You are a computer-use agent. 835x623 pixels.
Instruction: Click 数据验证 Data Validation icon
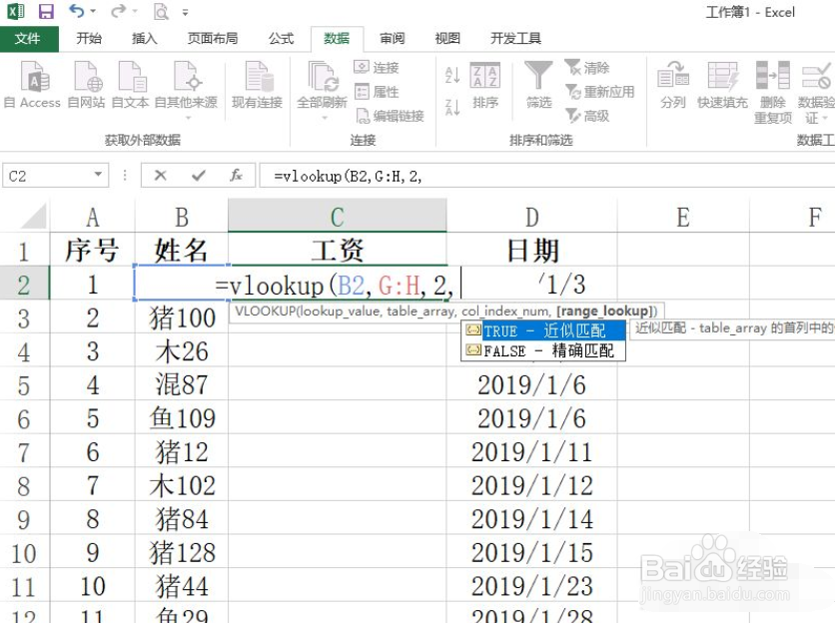click(x=815, y=92)
